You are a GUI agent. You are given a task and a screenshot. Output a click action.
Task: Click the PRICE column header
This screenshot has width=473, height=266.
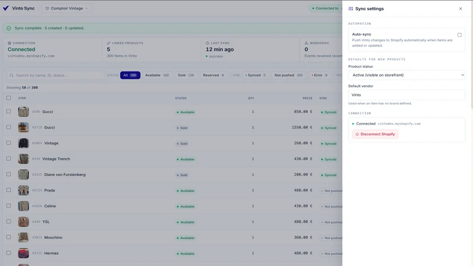[307, 98]
